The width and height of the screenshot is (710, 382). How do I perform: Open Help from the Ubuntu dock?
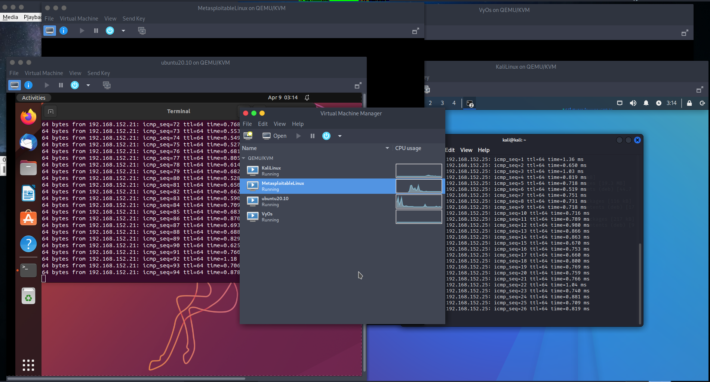tap(28, 244)
